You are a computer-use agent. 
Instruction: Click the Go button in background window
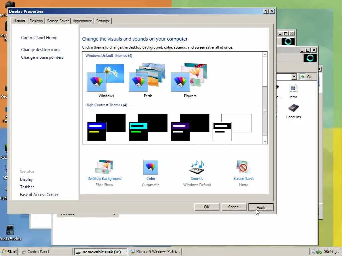click(306, 77)
